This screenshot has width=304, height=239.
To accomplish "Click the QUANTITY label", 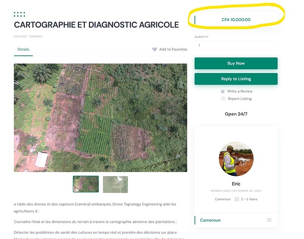I will [201, 37].
